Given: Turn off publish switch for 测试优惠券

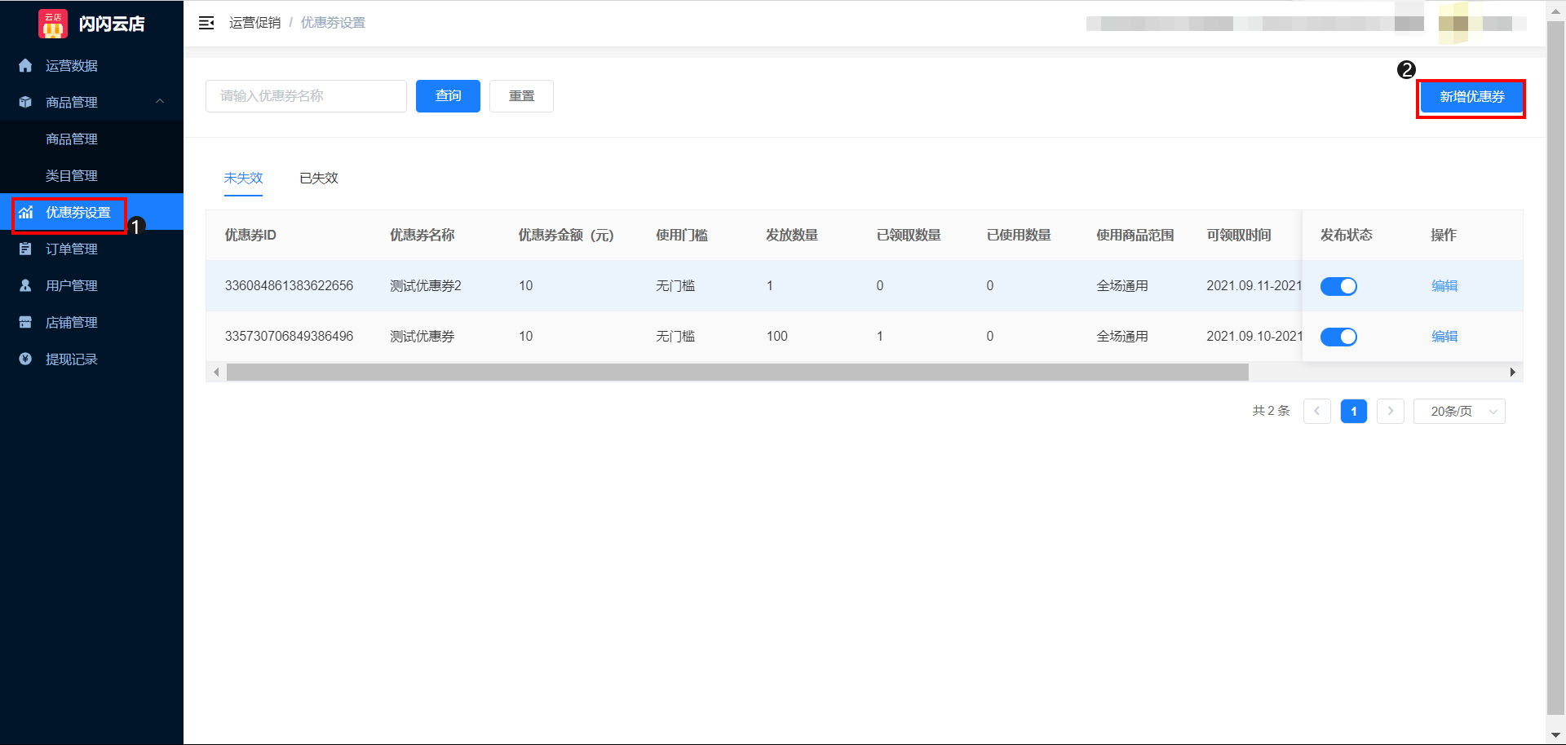Looking at the screenshot, I should [x=1338, y=336].
